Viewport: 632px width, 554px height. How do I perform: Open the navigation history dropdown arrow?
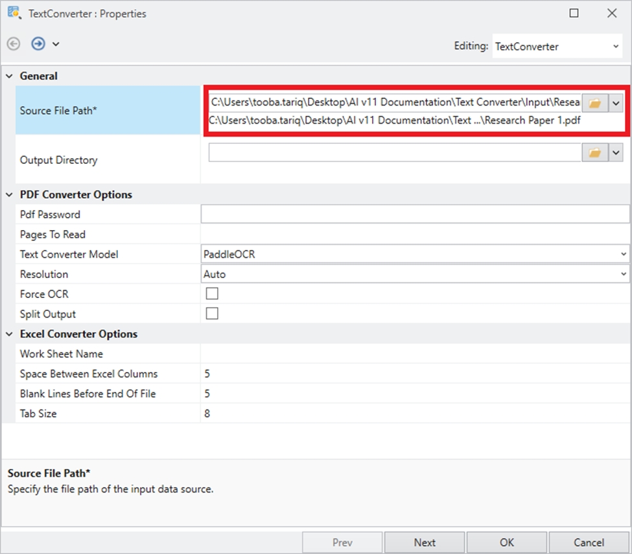56,44
